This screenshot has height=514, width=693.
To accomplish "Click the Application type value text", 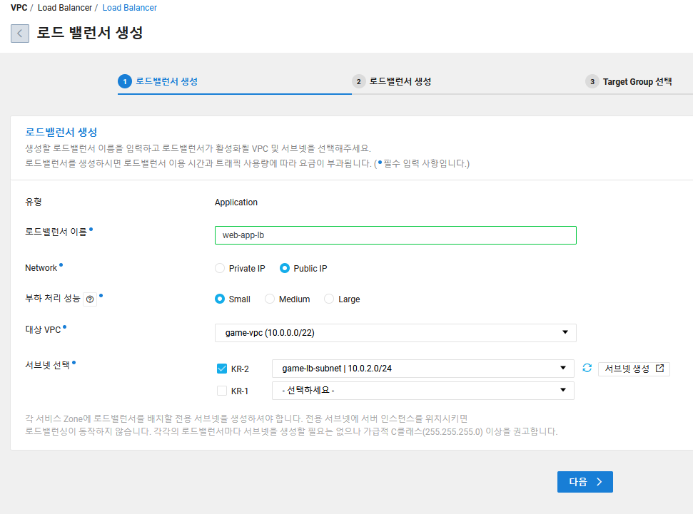I will click(236, 202).
